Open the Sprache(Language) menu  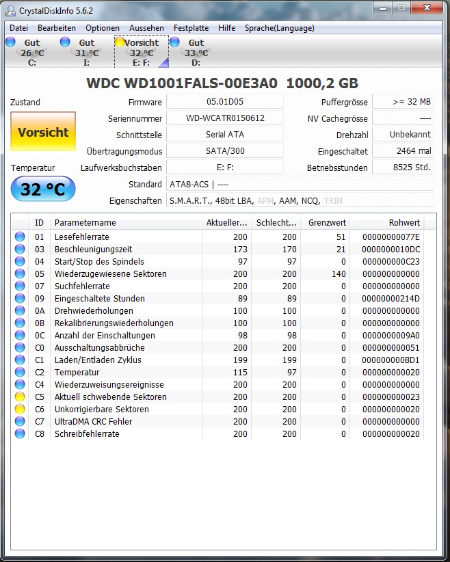[280, 28]
